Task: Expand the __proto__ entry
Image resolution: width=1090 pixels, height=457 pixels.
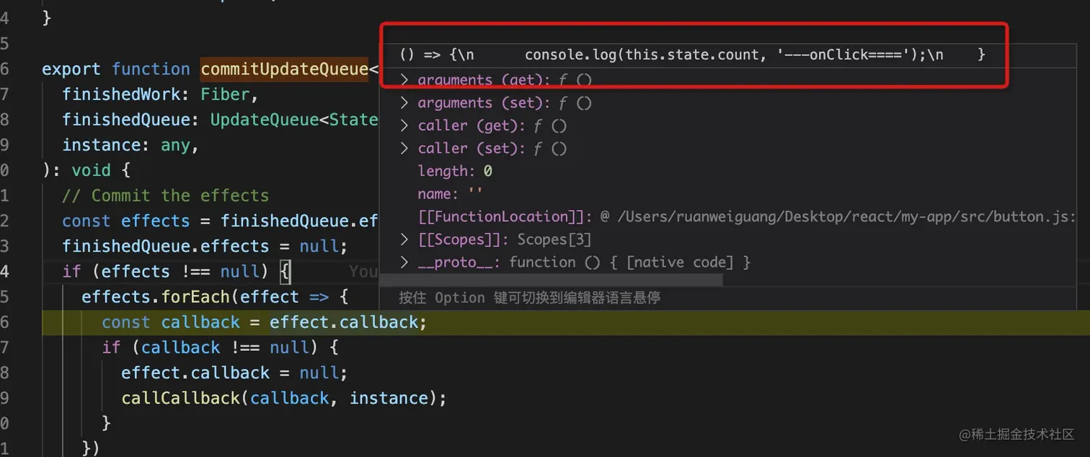Action: tap(404, 262)
